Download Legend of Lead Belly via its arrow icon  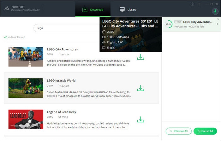click(x=140, y=120)
